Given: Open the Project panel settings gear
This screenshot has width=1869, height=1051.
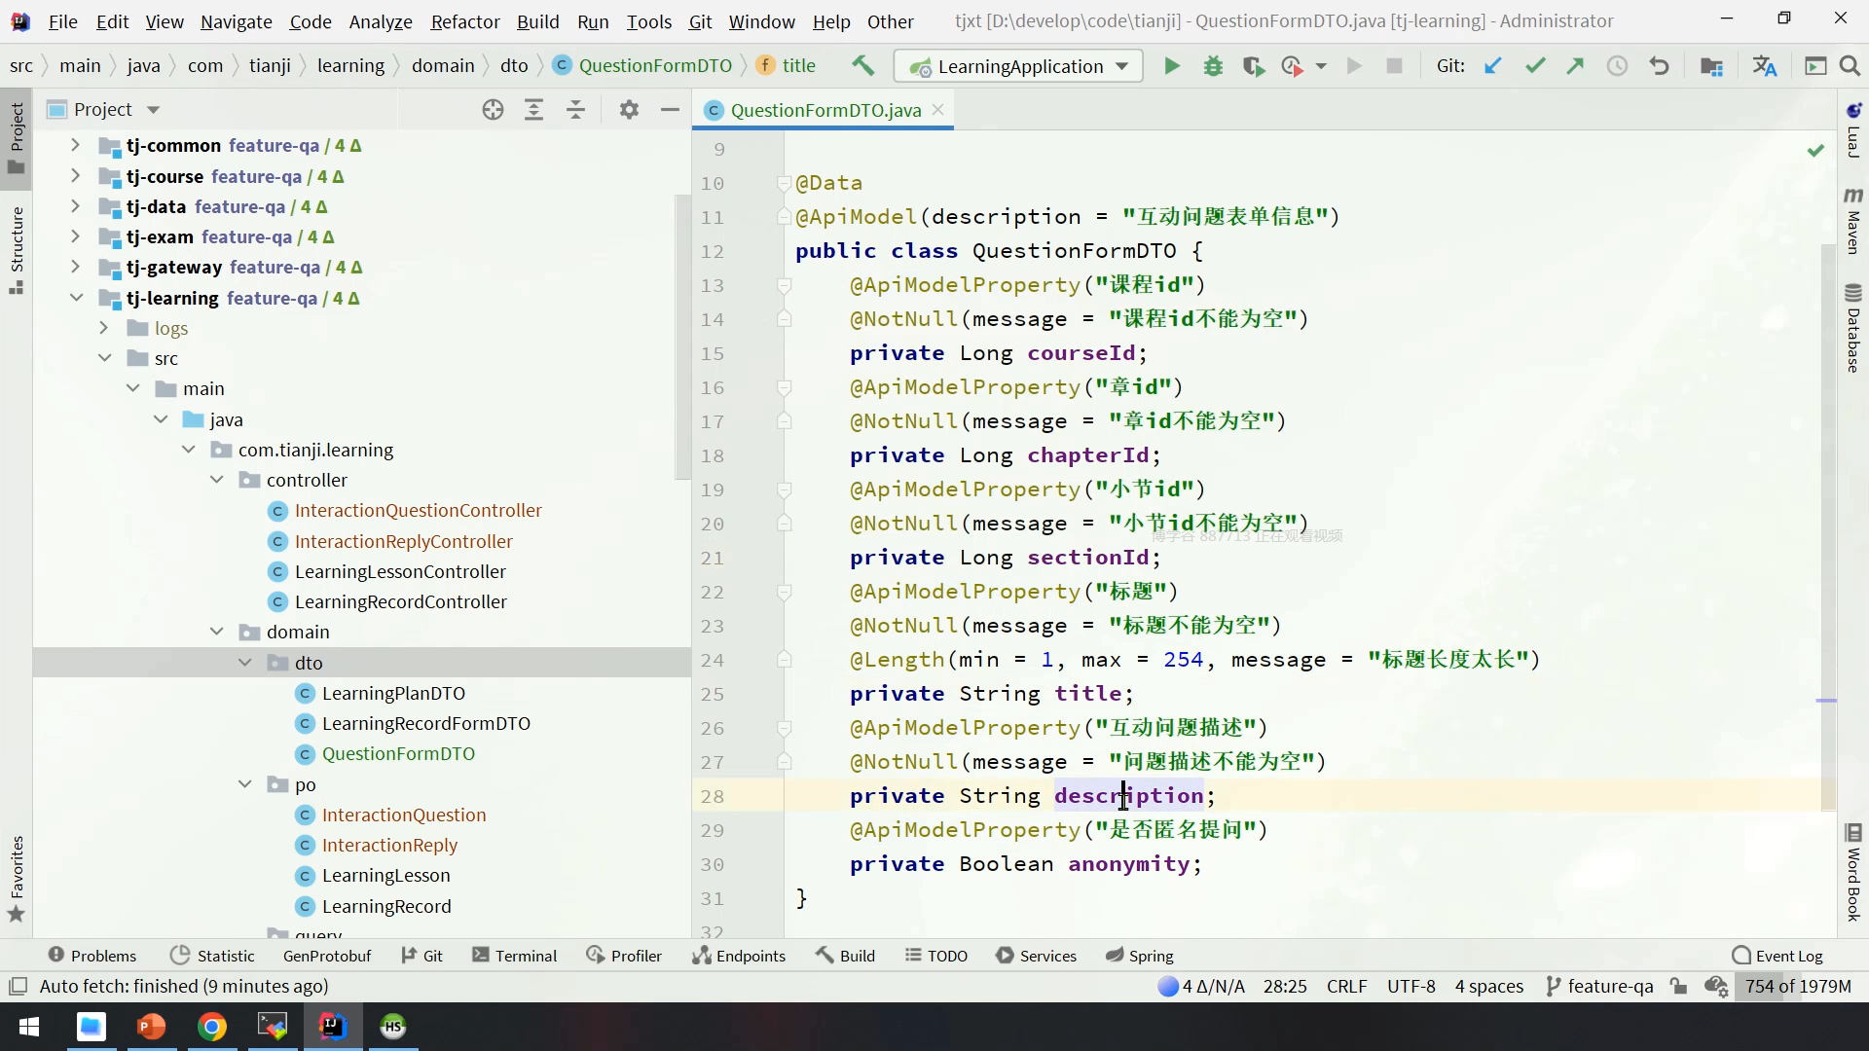Looking at the screenshot, I should 629,110.
